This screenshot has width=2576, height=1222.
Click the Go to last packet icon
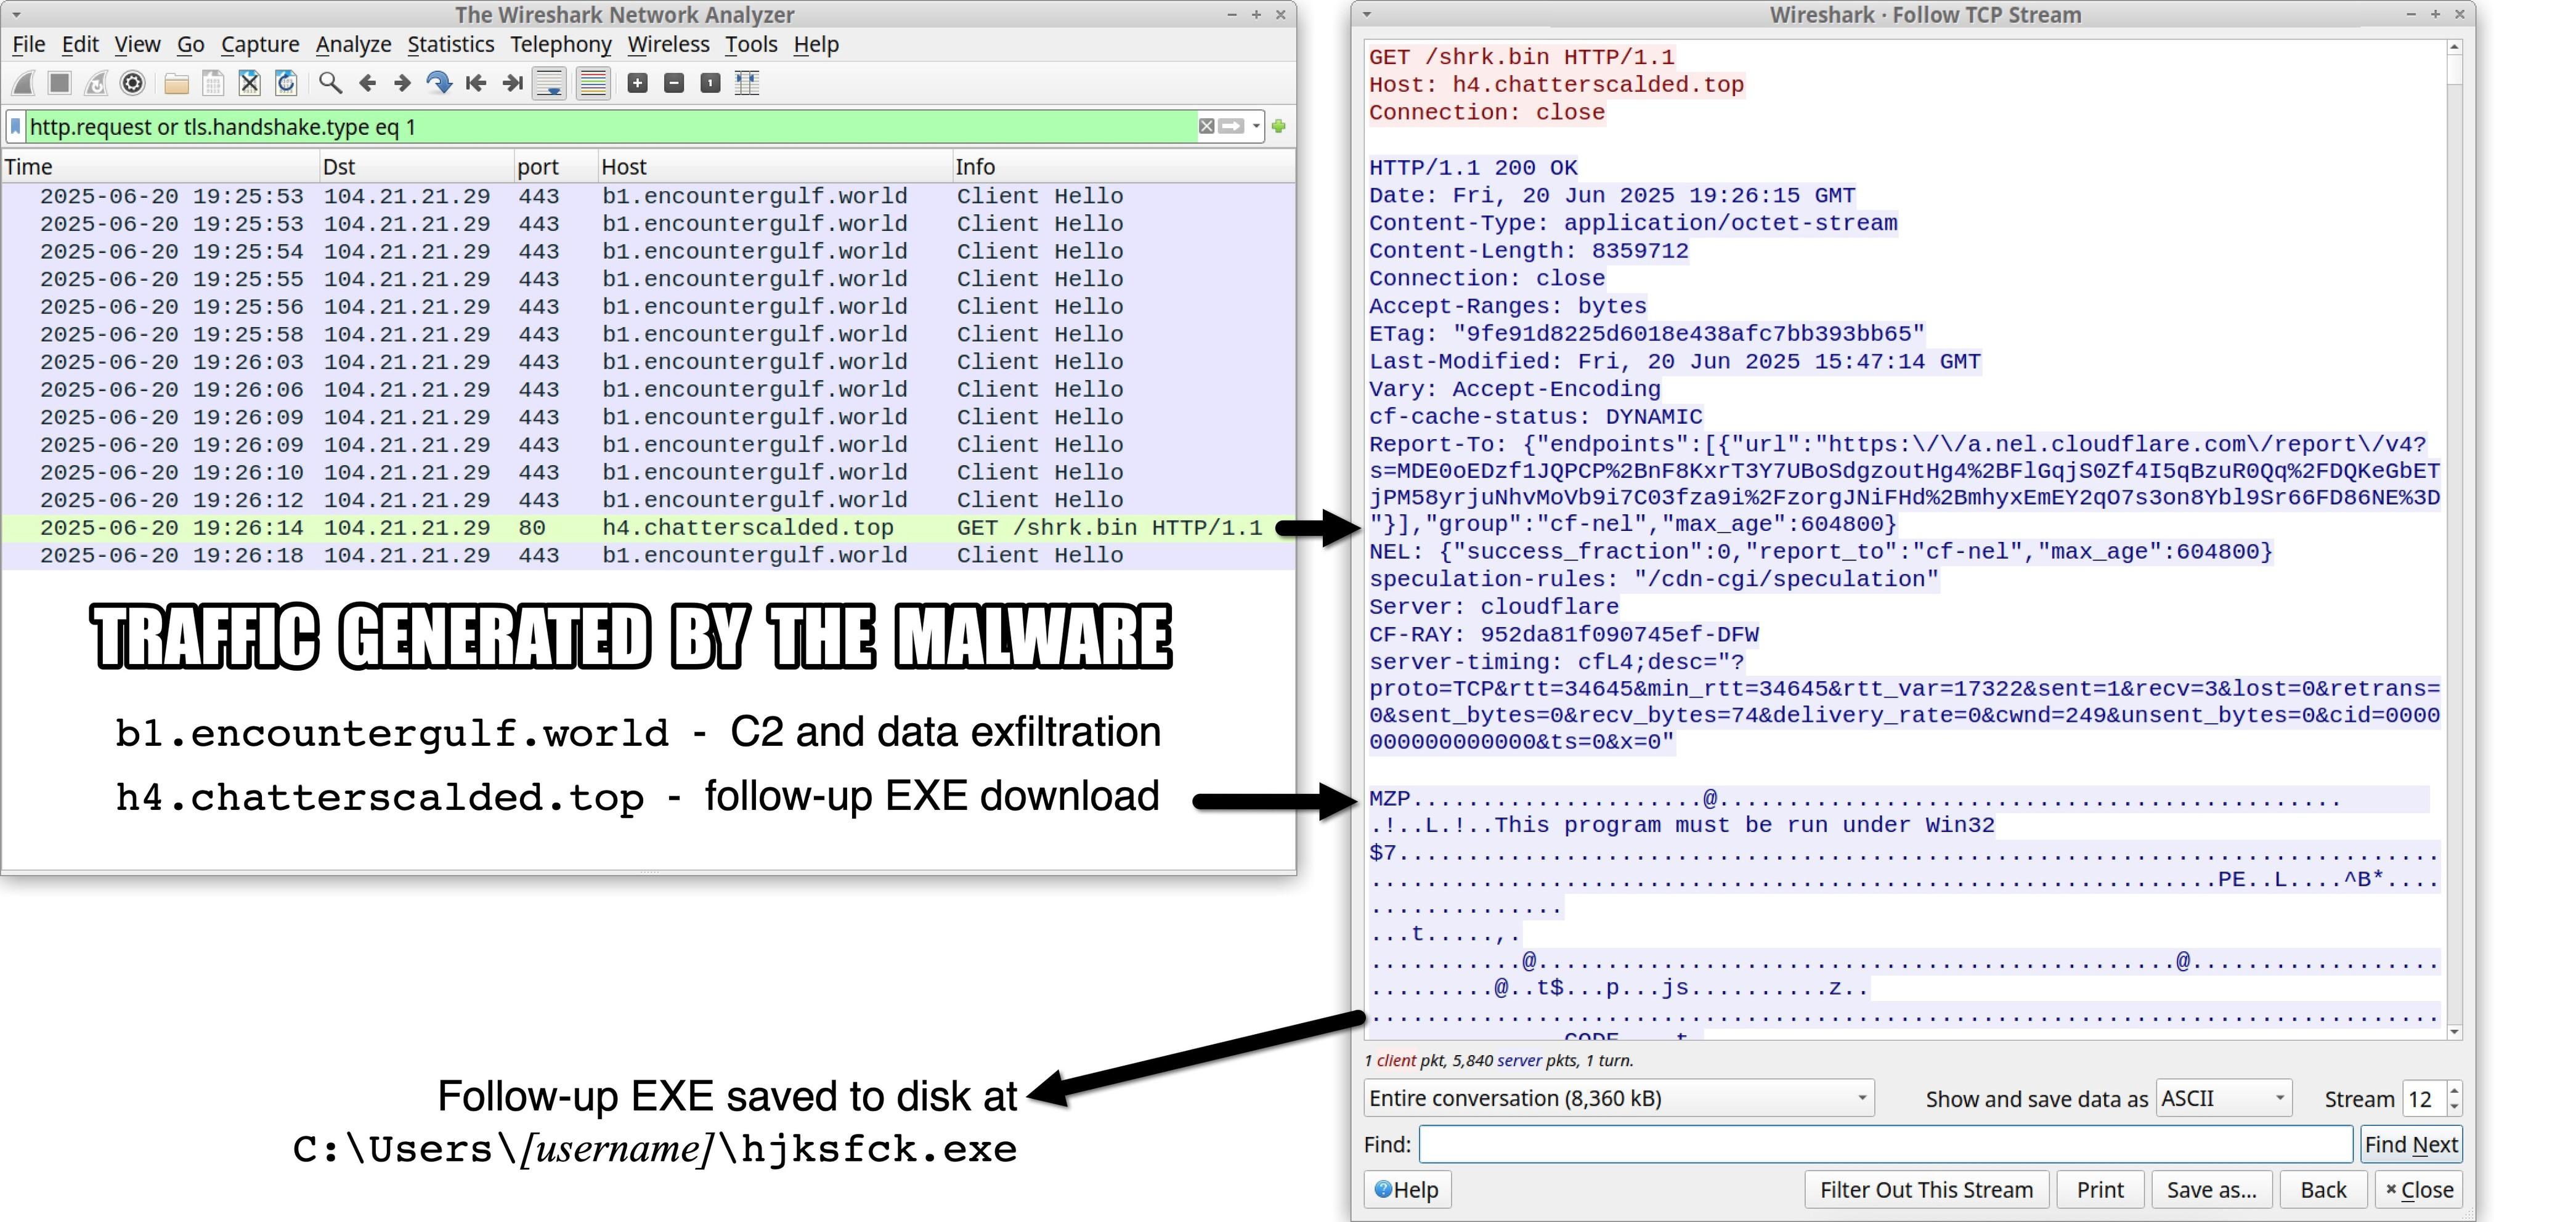[512, 83]
